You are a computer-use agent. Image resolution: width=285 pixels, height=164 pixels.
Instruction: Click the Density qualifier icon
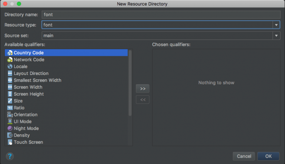(x=10, y=135)
